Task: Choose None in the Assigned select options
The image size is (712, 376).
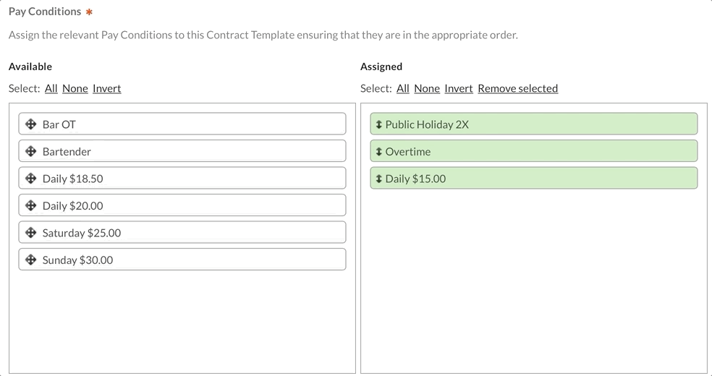Action: (427, 88)
